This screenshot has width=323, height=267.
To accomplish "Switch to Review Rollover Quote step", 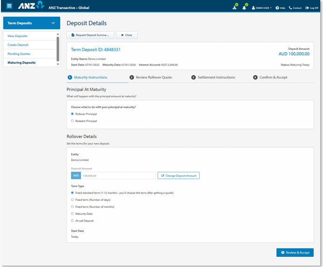I will pyautogui.click(x=150, y=77).
